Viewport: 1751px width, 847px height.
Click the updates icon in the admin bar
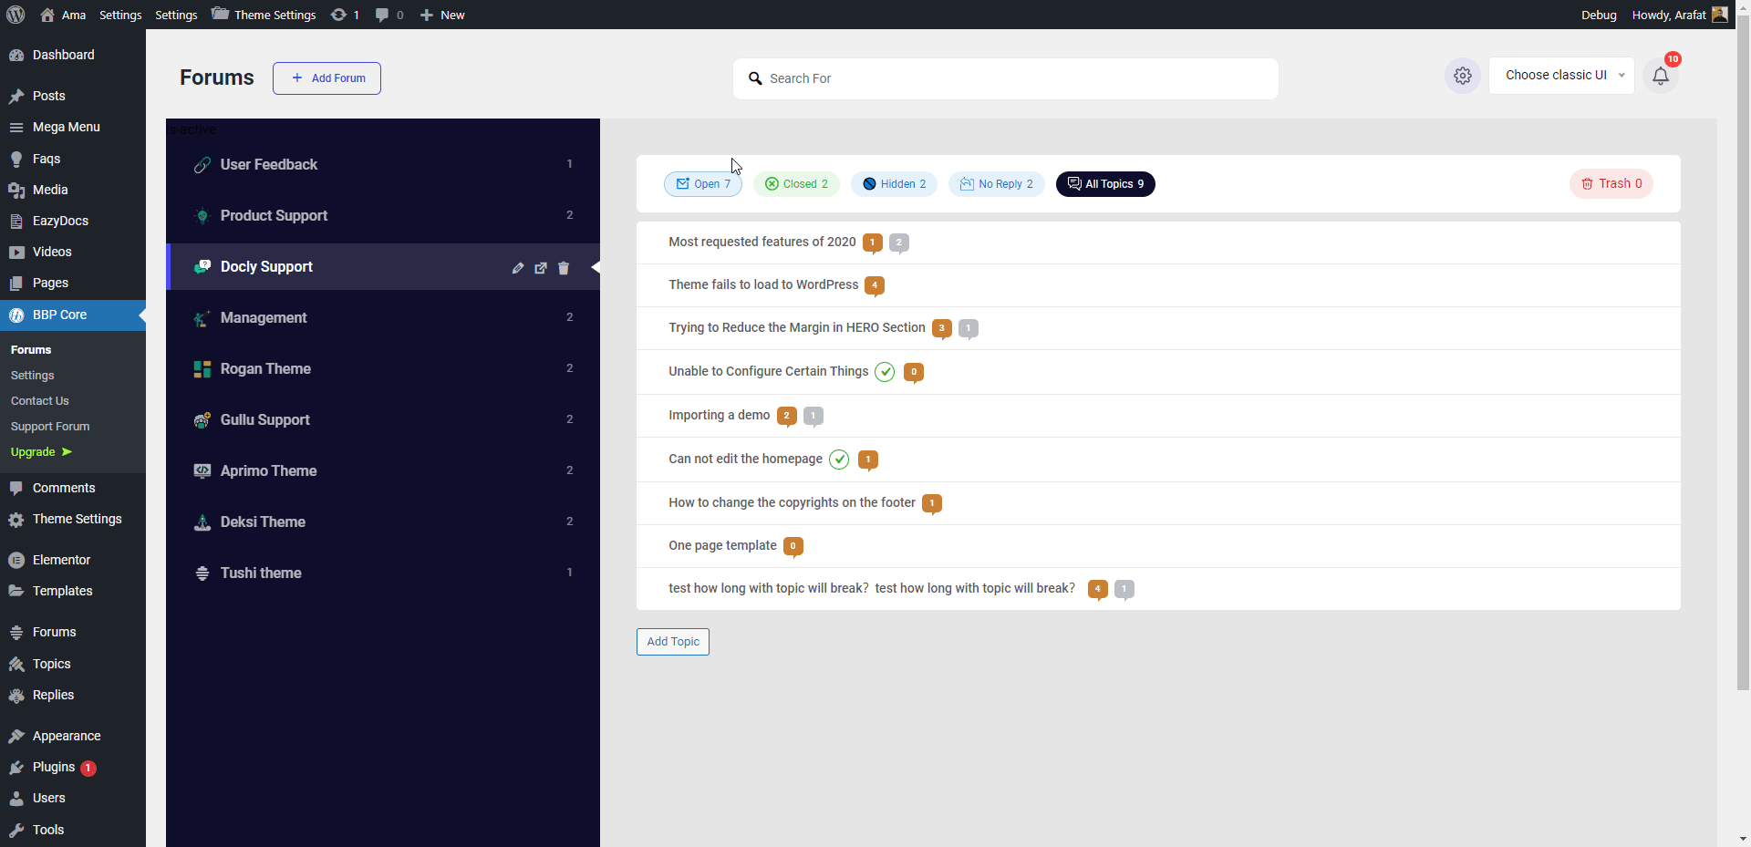coord(339,15)
